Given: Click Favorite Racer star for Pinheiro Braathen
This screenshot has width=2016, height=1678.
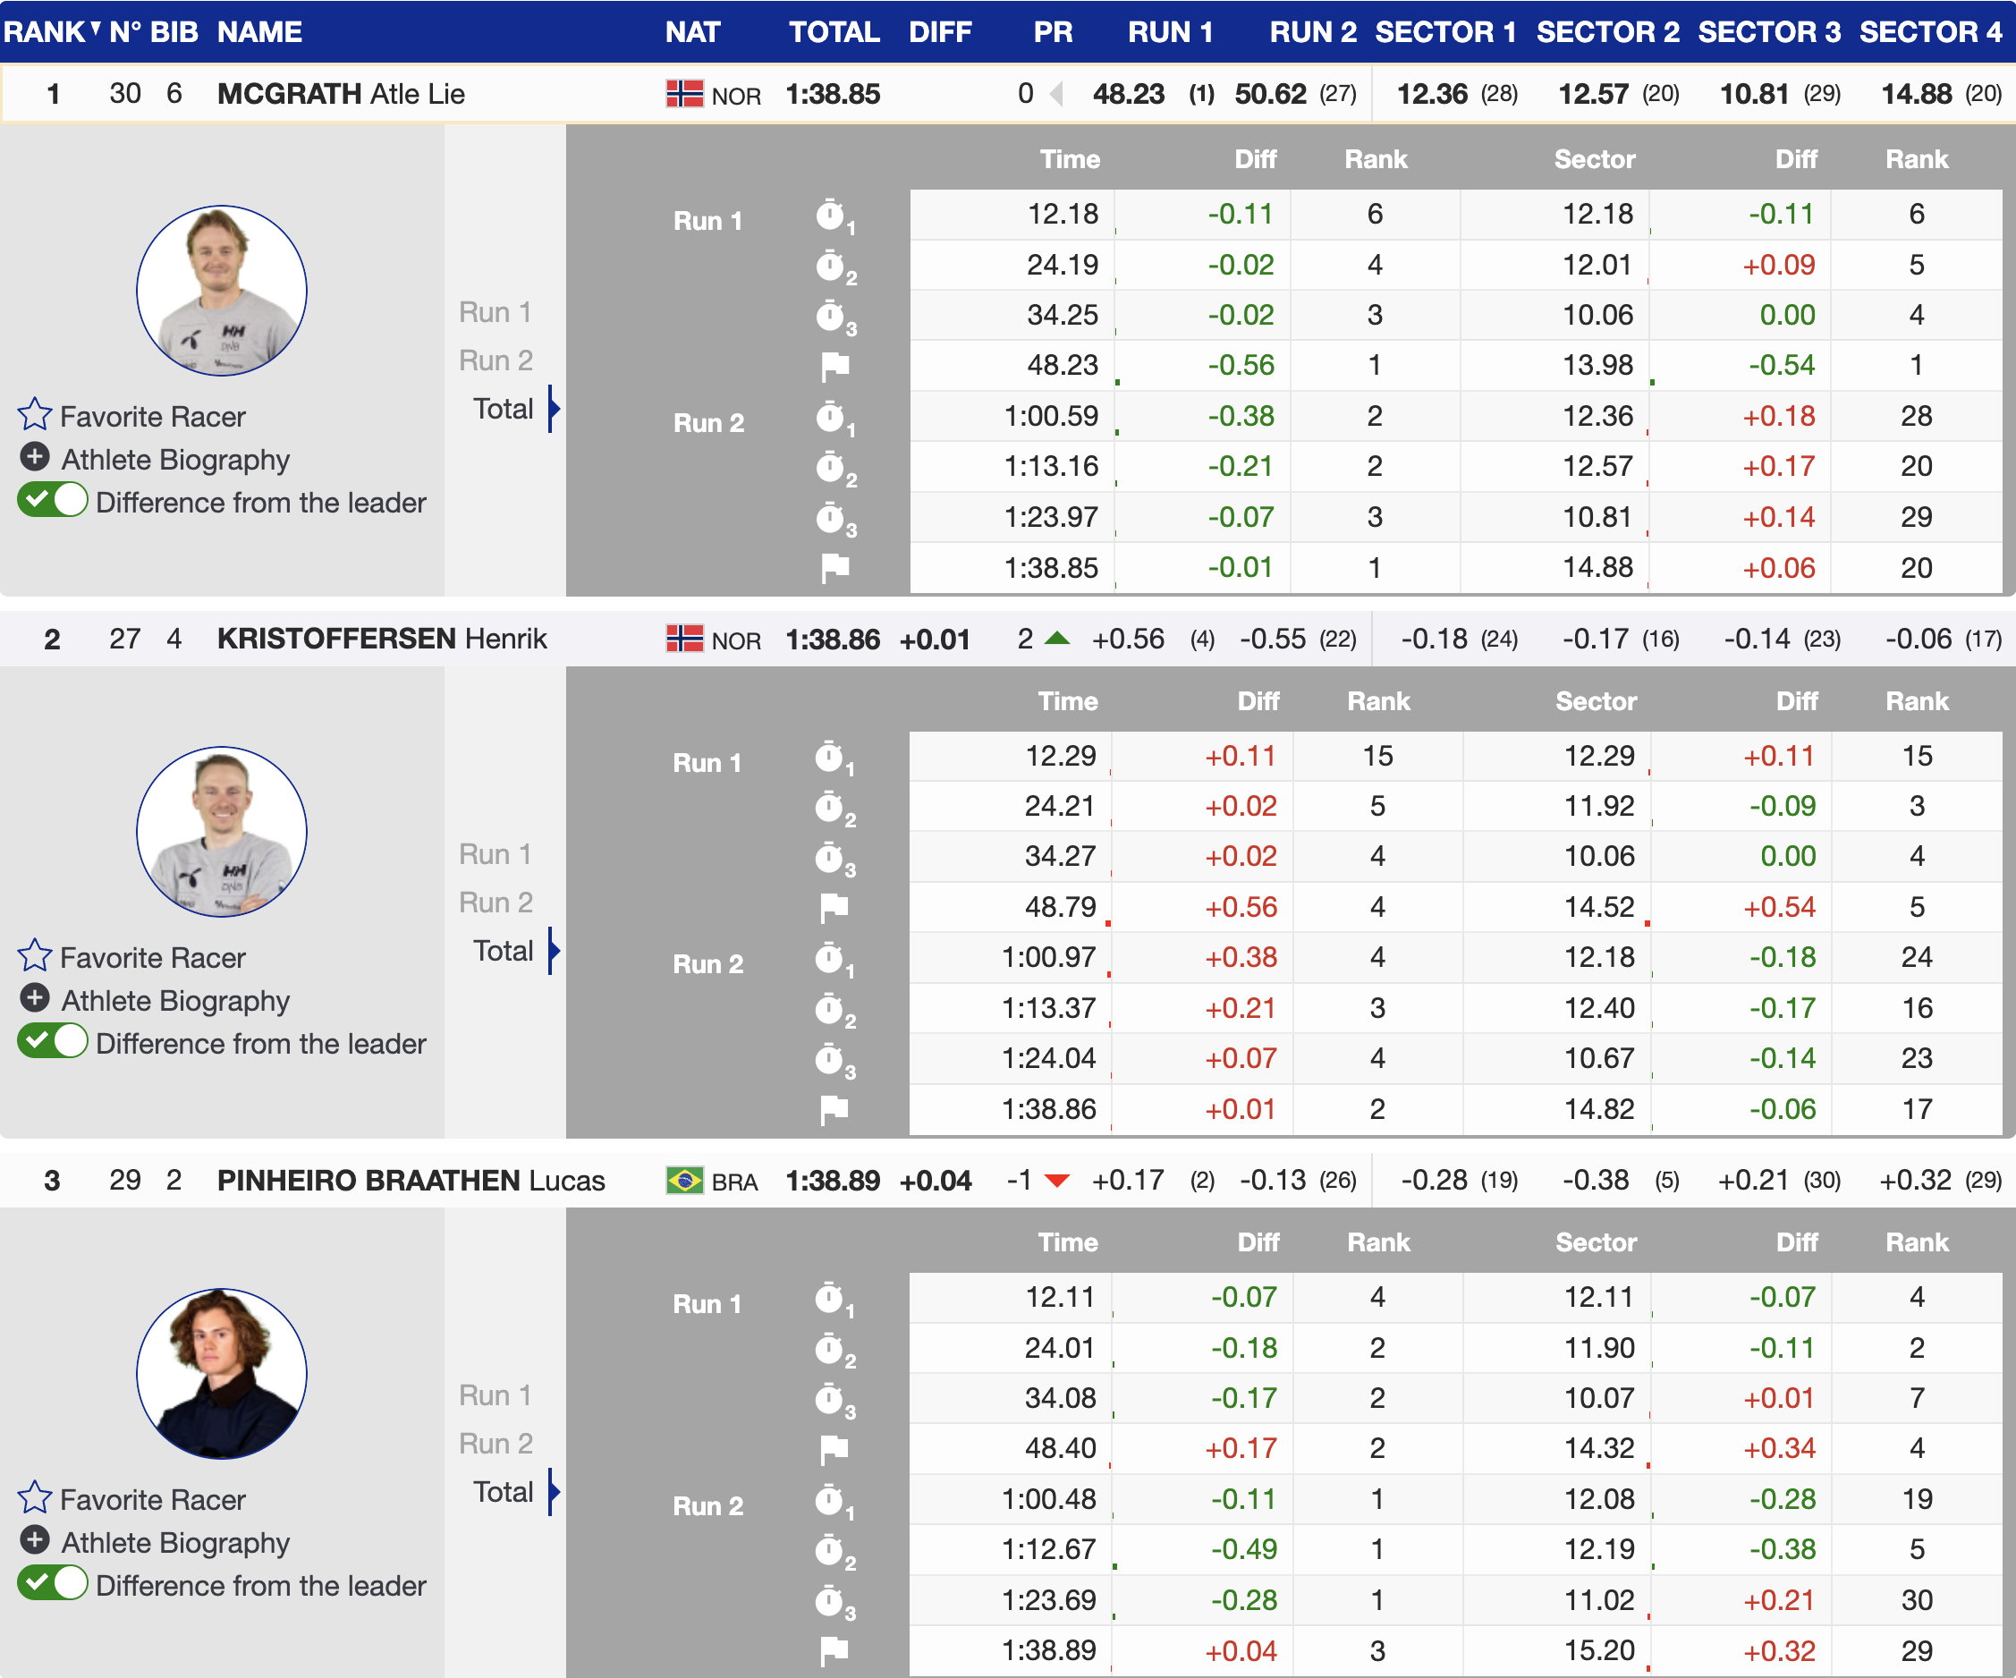Looking at the screenshot, I should click(35, 1497).
